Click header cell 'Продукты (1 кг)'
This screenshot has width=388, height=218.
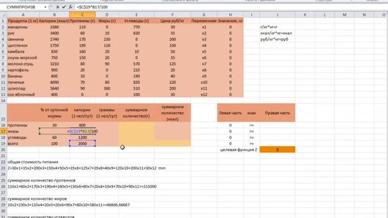point(23,21)
